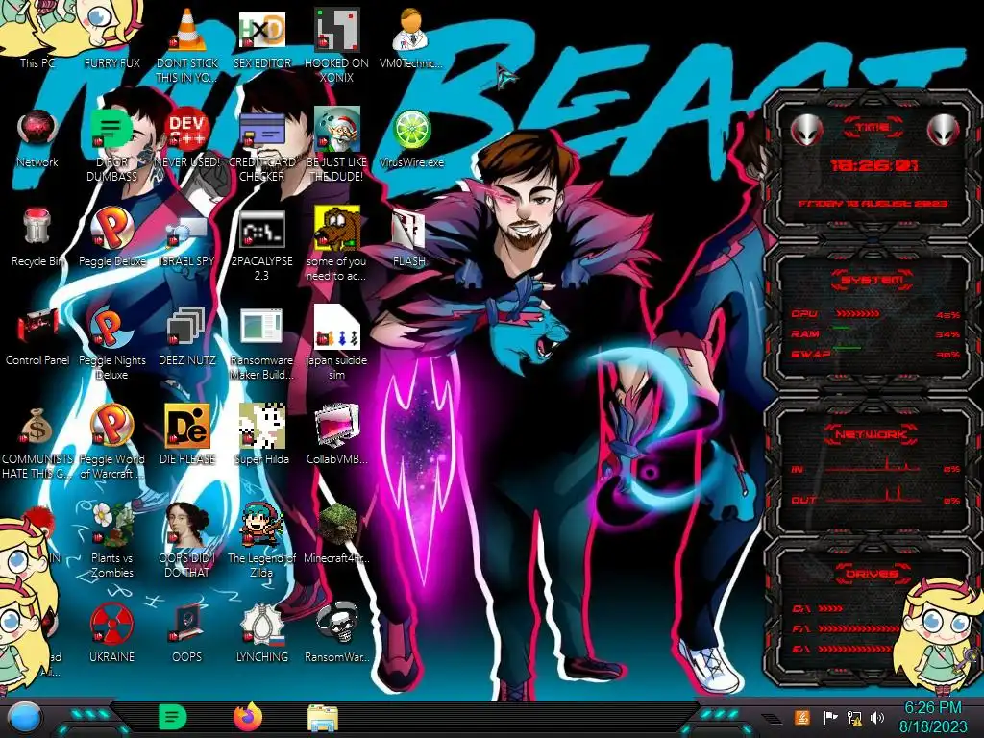Open the VM0Technic doctor icon
Image resolution: width=984 pixels, height=738 pixels.
tap(411, 30)
